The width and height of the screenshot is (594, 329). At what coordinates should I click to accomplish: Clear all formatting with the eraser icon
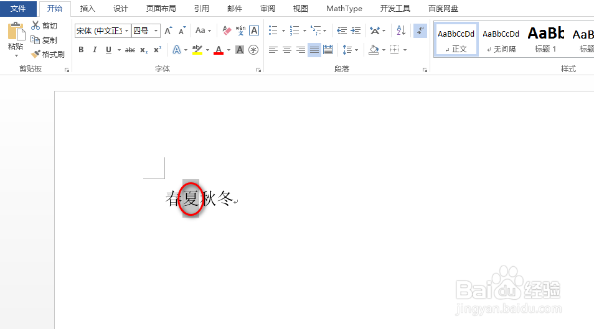(227, 30)
